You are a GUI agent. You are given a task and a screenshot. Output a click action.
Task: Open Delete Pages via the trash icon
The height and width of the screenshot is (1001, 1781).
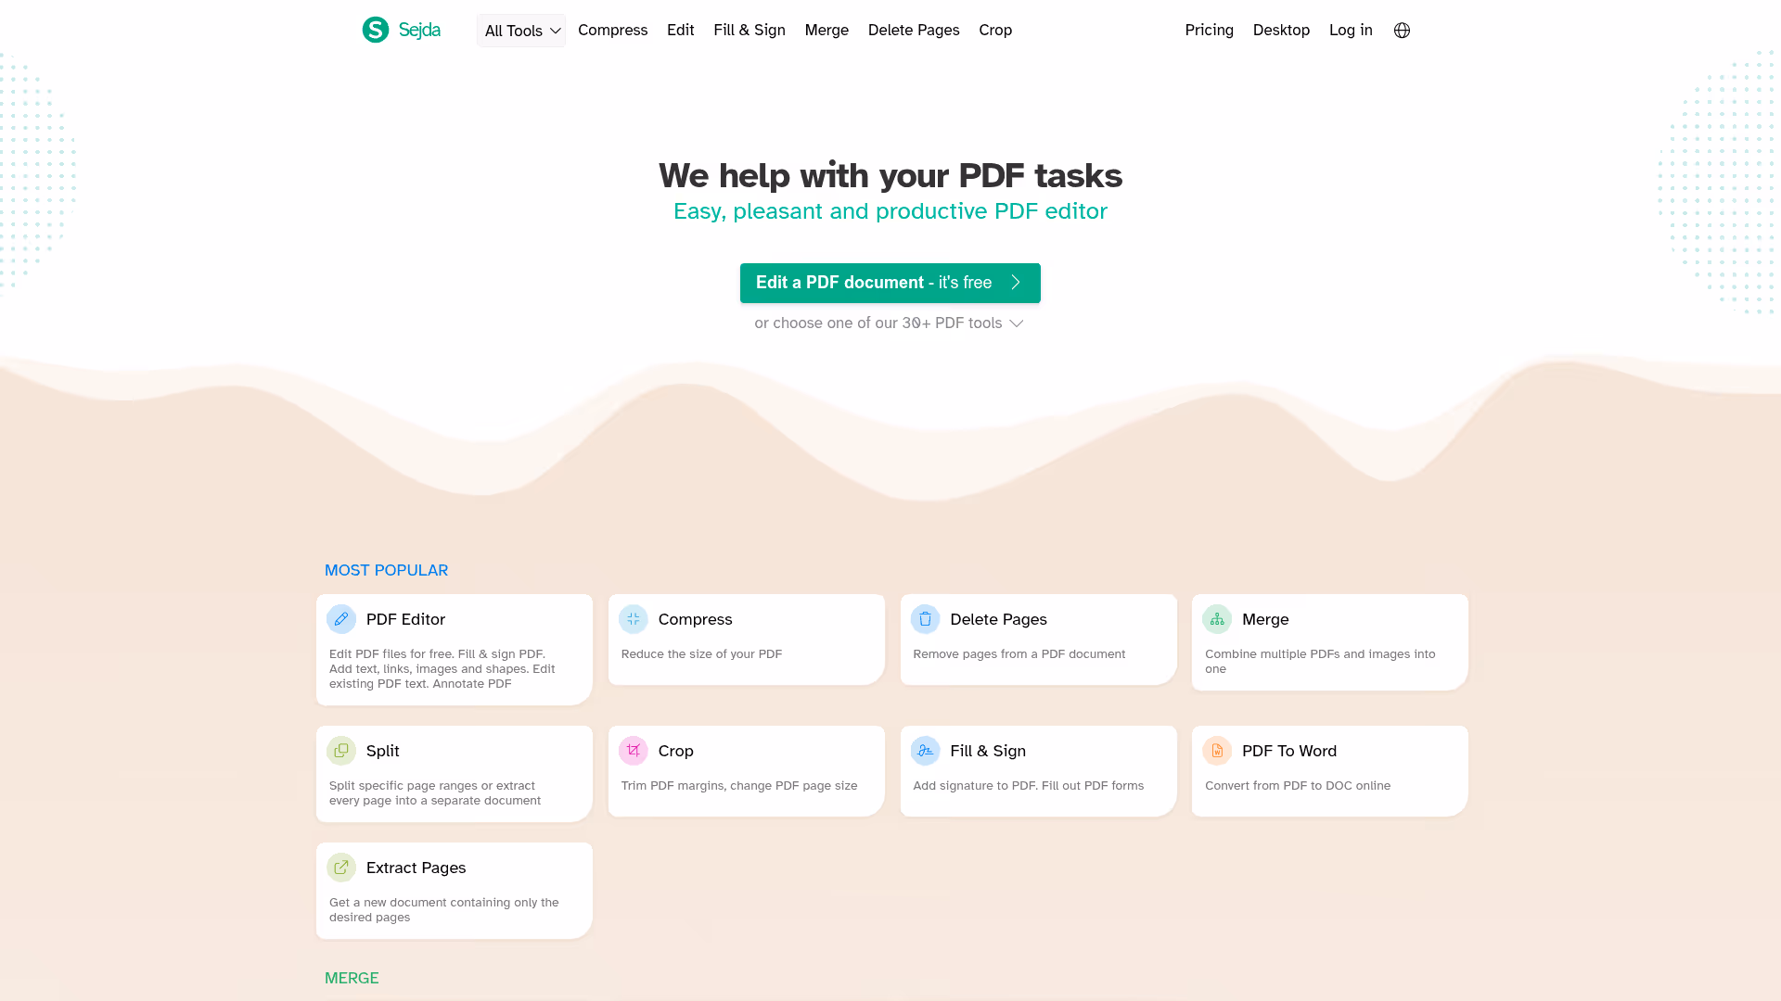925,618
